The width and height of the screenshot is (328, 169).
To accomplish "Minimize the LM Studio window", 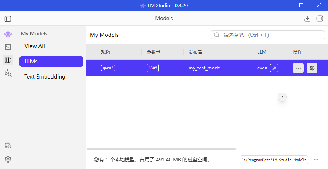I will [x=284, y=5].
